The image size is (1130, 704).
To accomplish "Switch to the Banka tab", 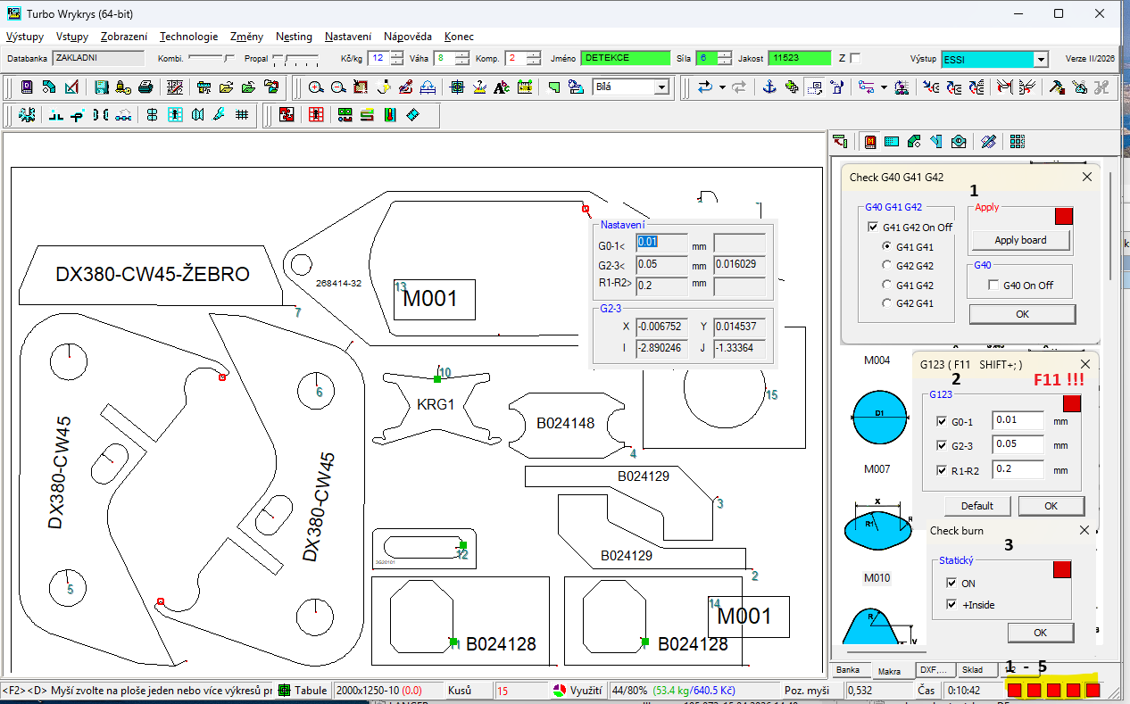I will pos(847,670).
